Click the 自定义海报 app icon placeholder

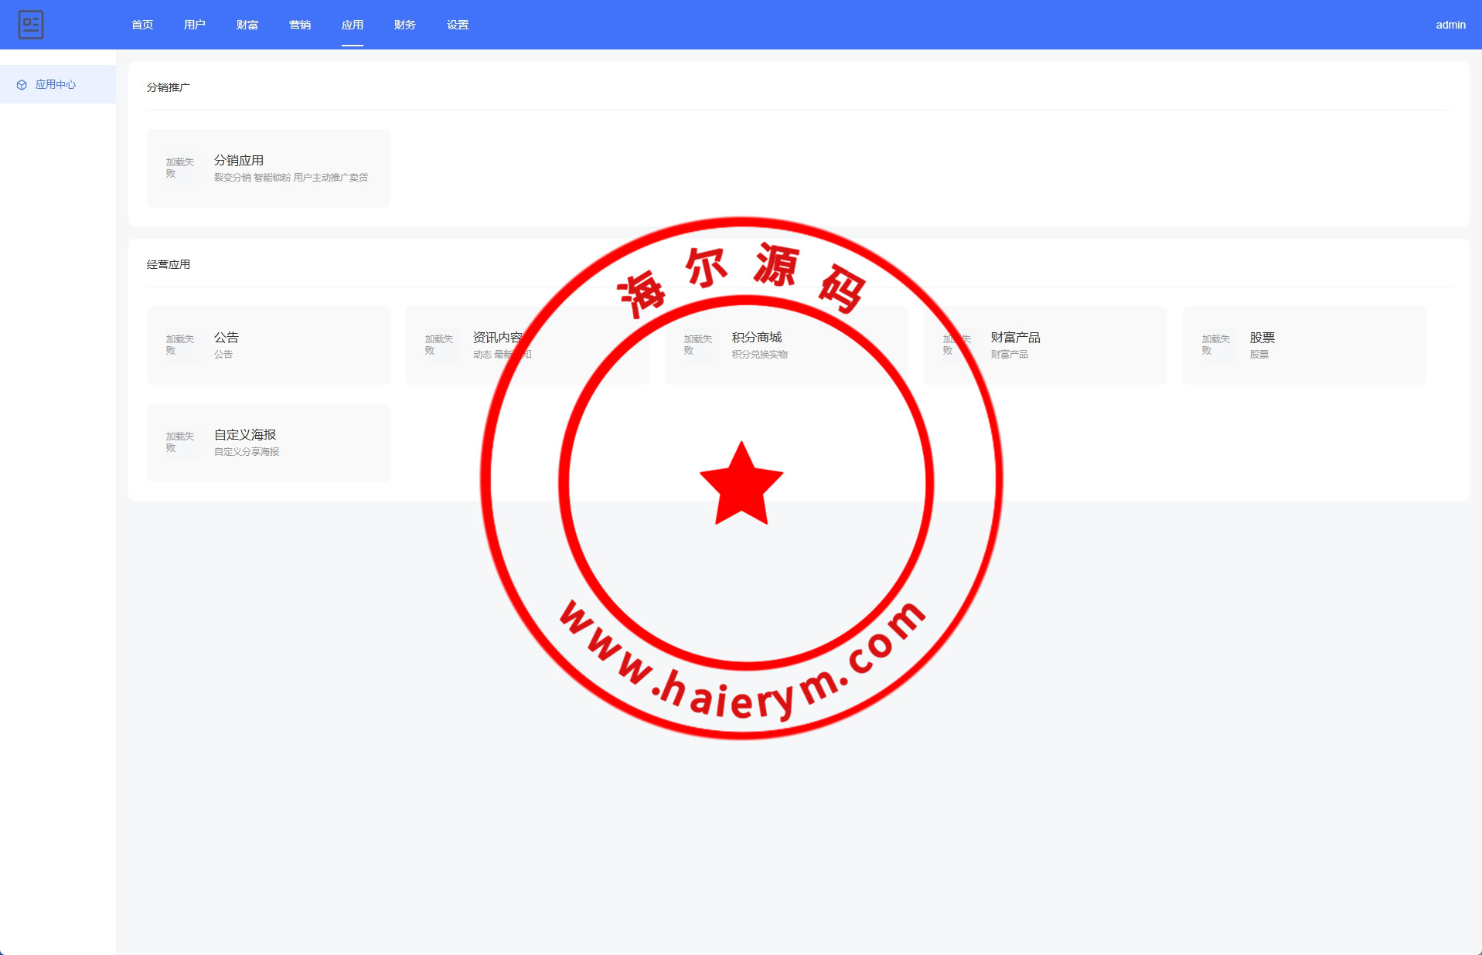181,442
